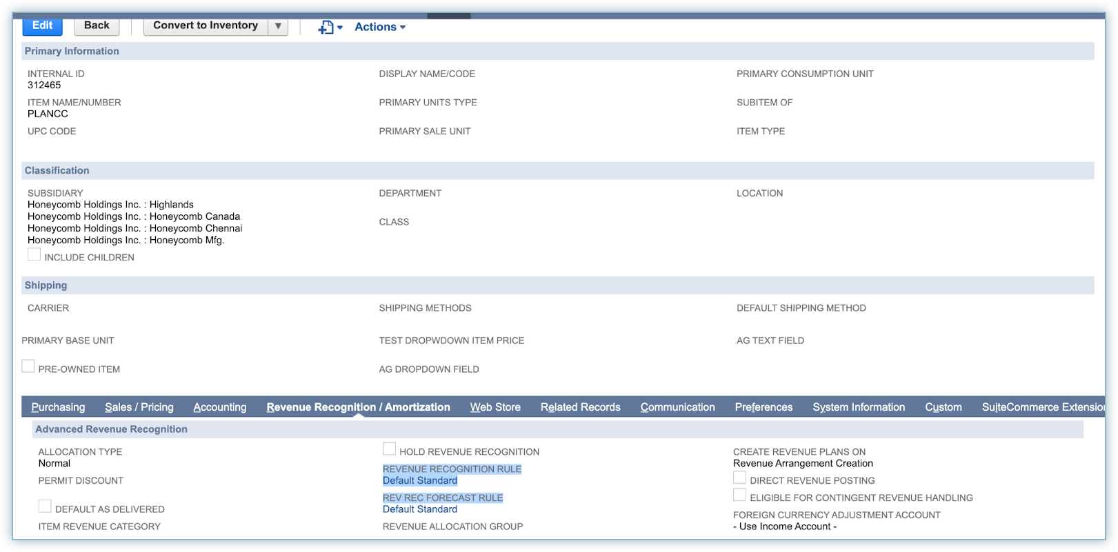
Task: Open the System Information tab
Action: (858, 407)
